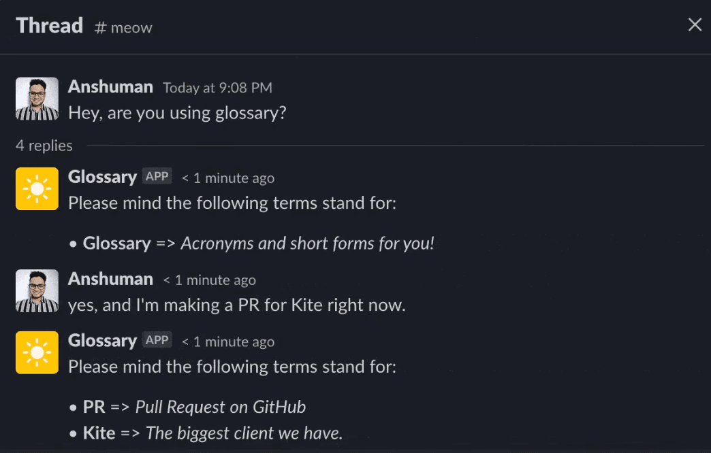Image resolution: width=711 pixels, height=453 pixels.
Task: Click the timestamp of Glossary's Acronyms reply
Action: [x=227, y=178]
